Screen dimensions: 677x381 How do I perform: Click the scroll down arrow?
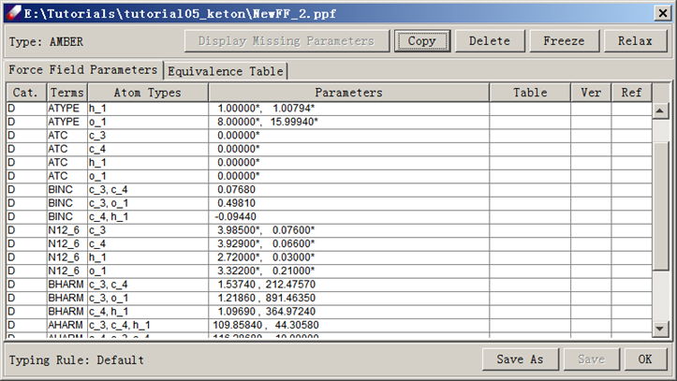coord(660,329)
